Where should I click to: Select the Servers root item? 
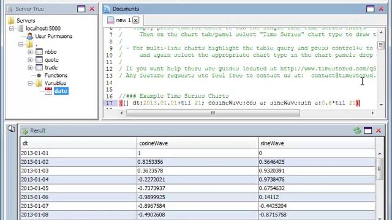click(x=26, y=20)
